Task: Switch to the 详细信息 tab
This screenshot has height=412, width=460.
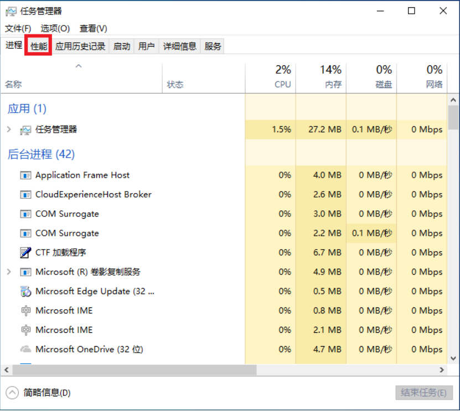Action: coord(179,47)
